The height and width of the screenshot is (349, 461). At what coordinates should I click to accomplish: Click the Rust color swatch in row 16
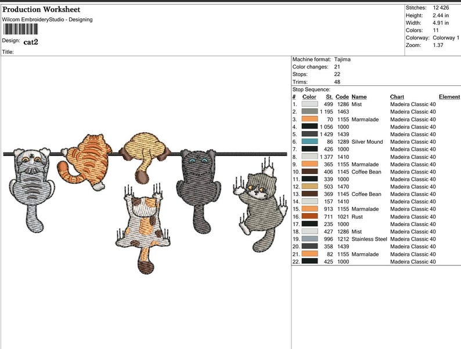(309, 216)
